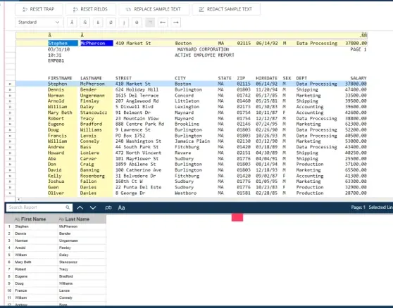Click the line marker for the Eugene Bradford row
The image size is (393, 308).
[x=10, y=124]
